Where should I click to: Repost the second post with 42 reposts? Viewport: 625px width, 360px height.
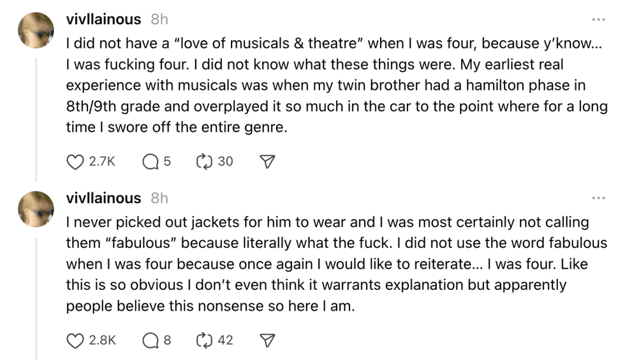click(205, 341)
